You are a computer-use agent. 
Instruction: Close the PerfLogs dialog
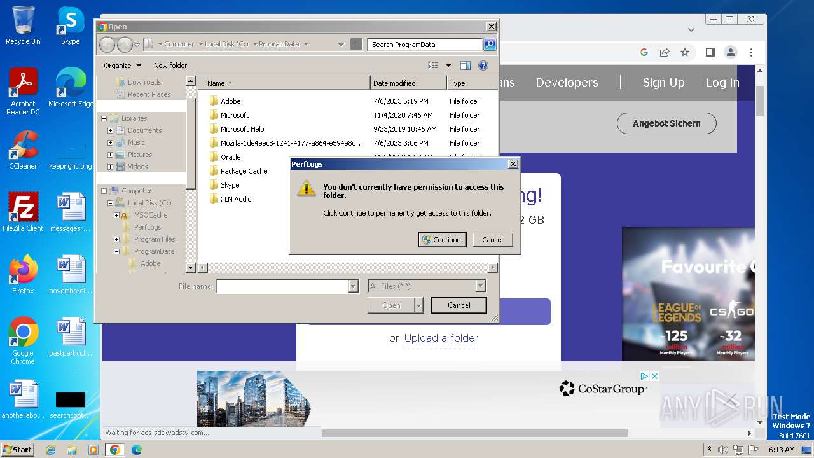(513, 164)
